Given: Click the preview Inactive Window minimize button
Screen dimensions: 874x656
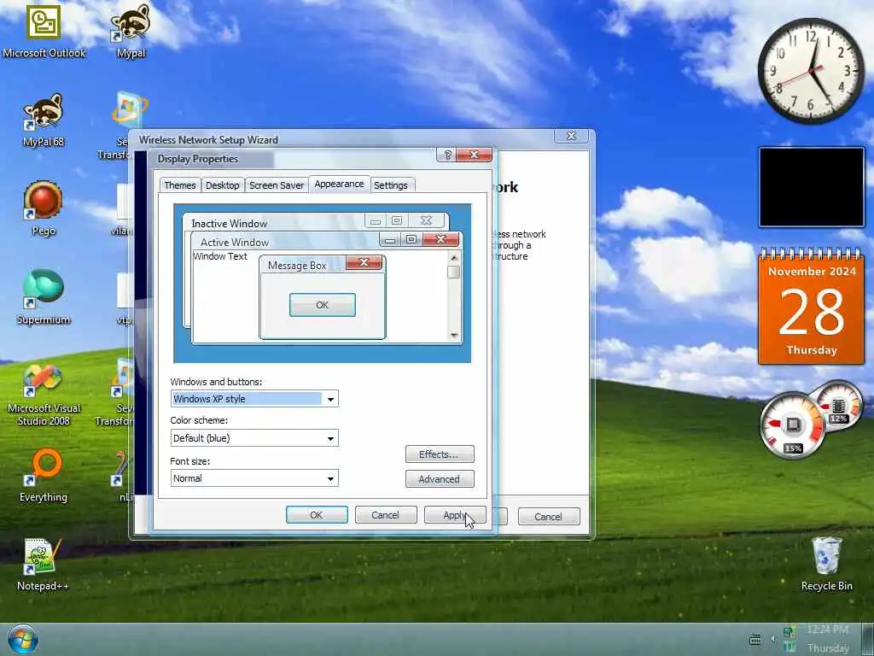Looking at the screenshot, I should point(376,221).
